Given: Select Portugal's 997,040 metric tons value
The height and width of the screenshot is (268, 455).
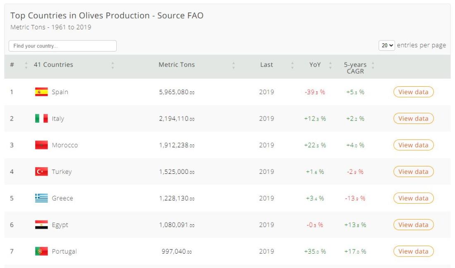Looking at the screenshot, I should 177,251.
